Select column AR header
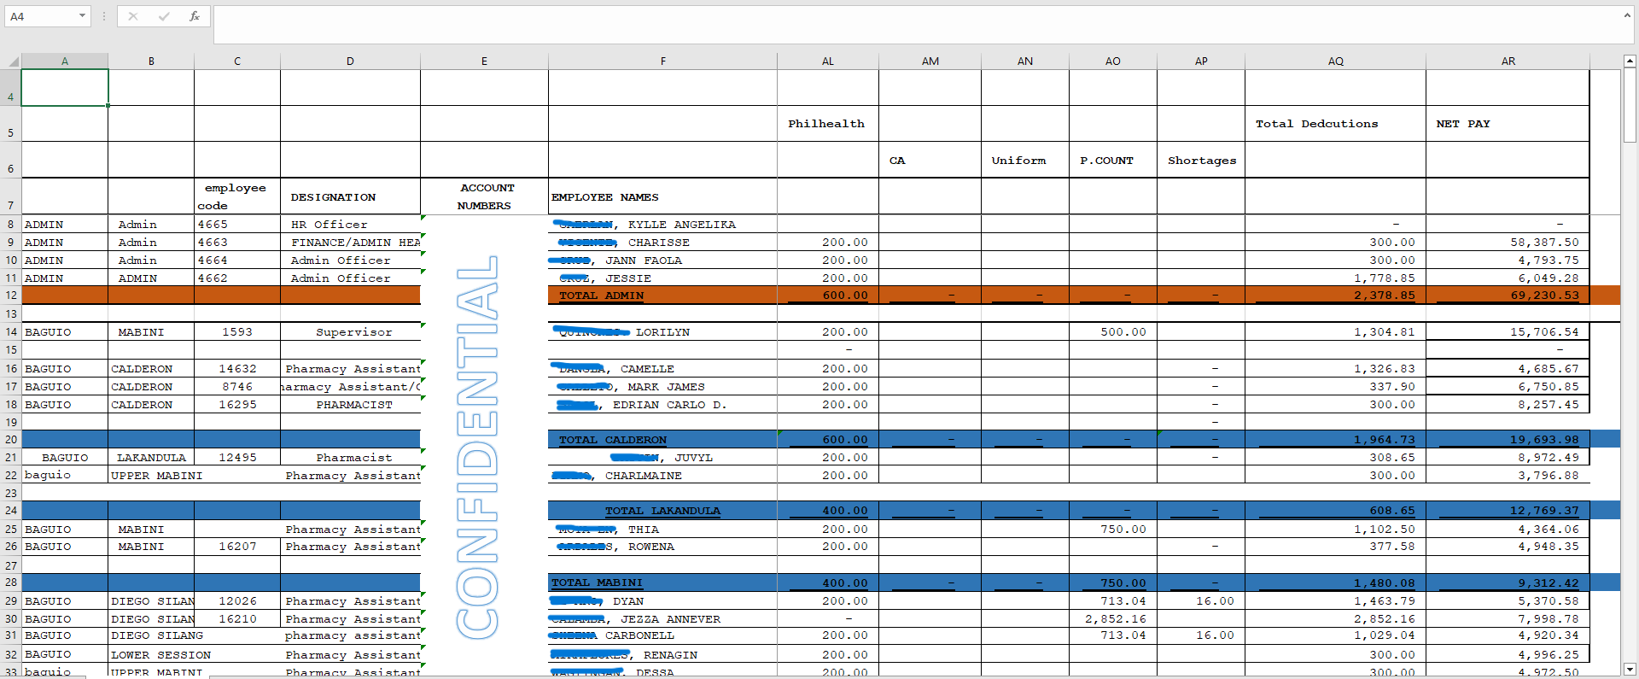This screenshot has height=679, width=1639. [x=1508, y=61]
